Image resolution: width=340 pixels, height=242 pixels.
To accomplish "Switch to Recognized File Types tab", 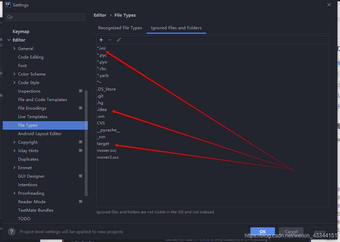I will click(120, 28).
